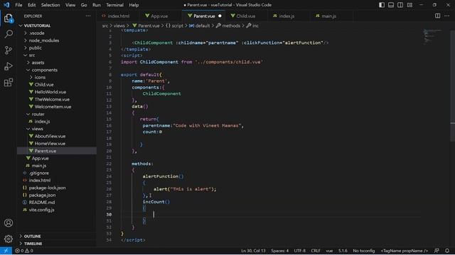Open package.json in the explorer

[42, 195]
